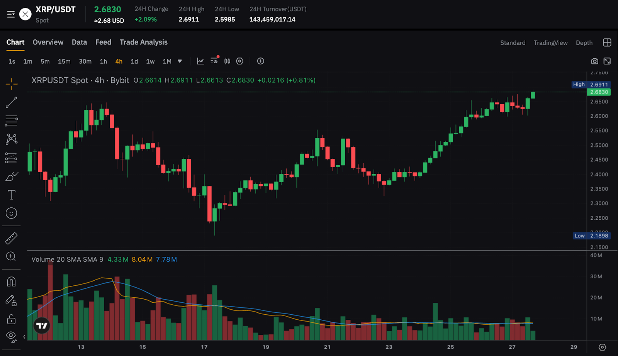Switch to the Trade Analysis tab
The height and width of the screenshot is (356, 618).
143,42
